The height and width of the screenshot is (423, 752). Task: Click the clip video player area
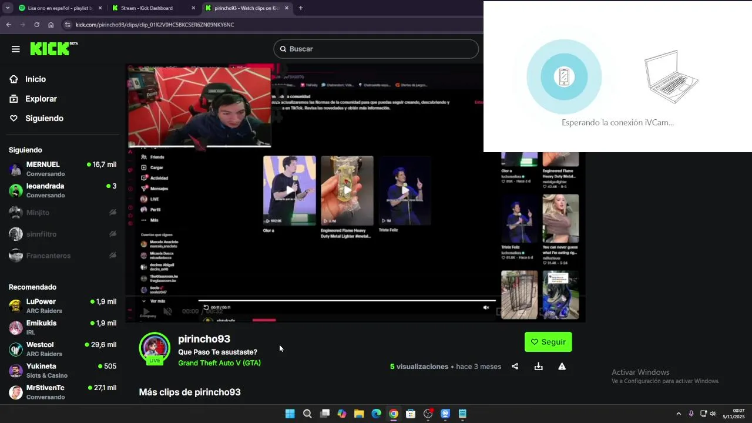(x=355, y=193)
